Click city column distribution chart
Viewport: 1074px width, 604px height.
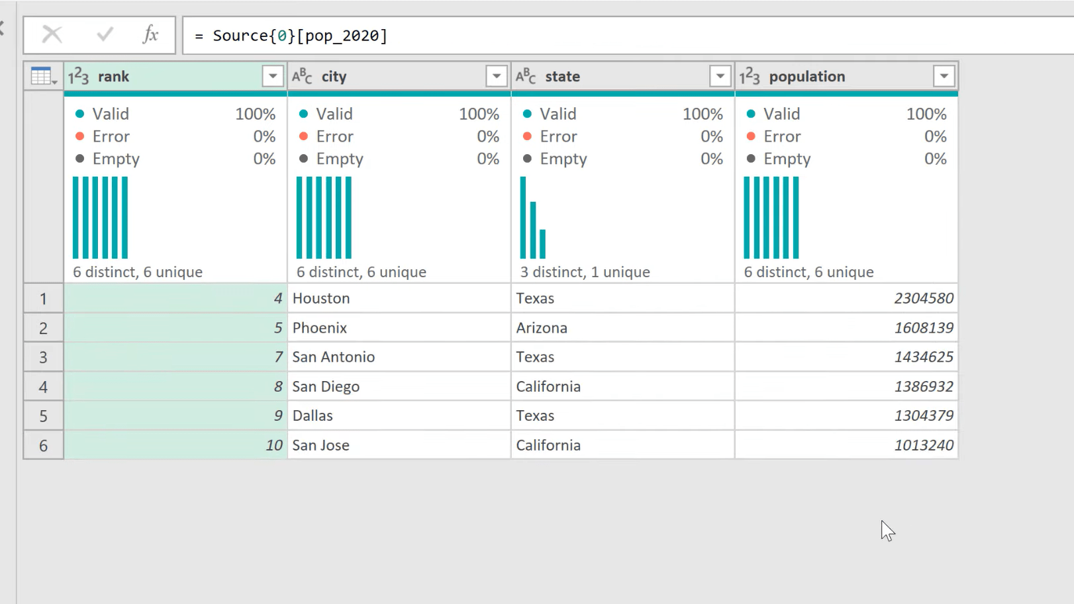tap(324, 218)
